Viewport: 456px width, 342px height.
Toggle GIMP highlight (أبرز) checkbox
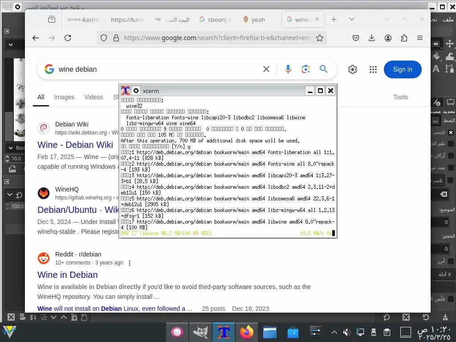[451, 261]
